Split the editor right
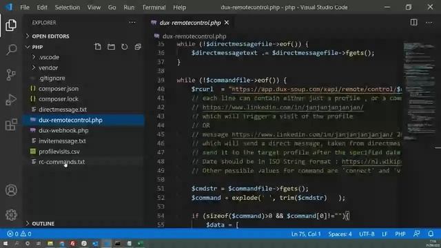441x248 pixels. pyautogui.click(x=413, y=23)
